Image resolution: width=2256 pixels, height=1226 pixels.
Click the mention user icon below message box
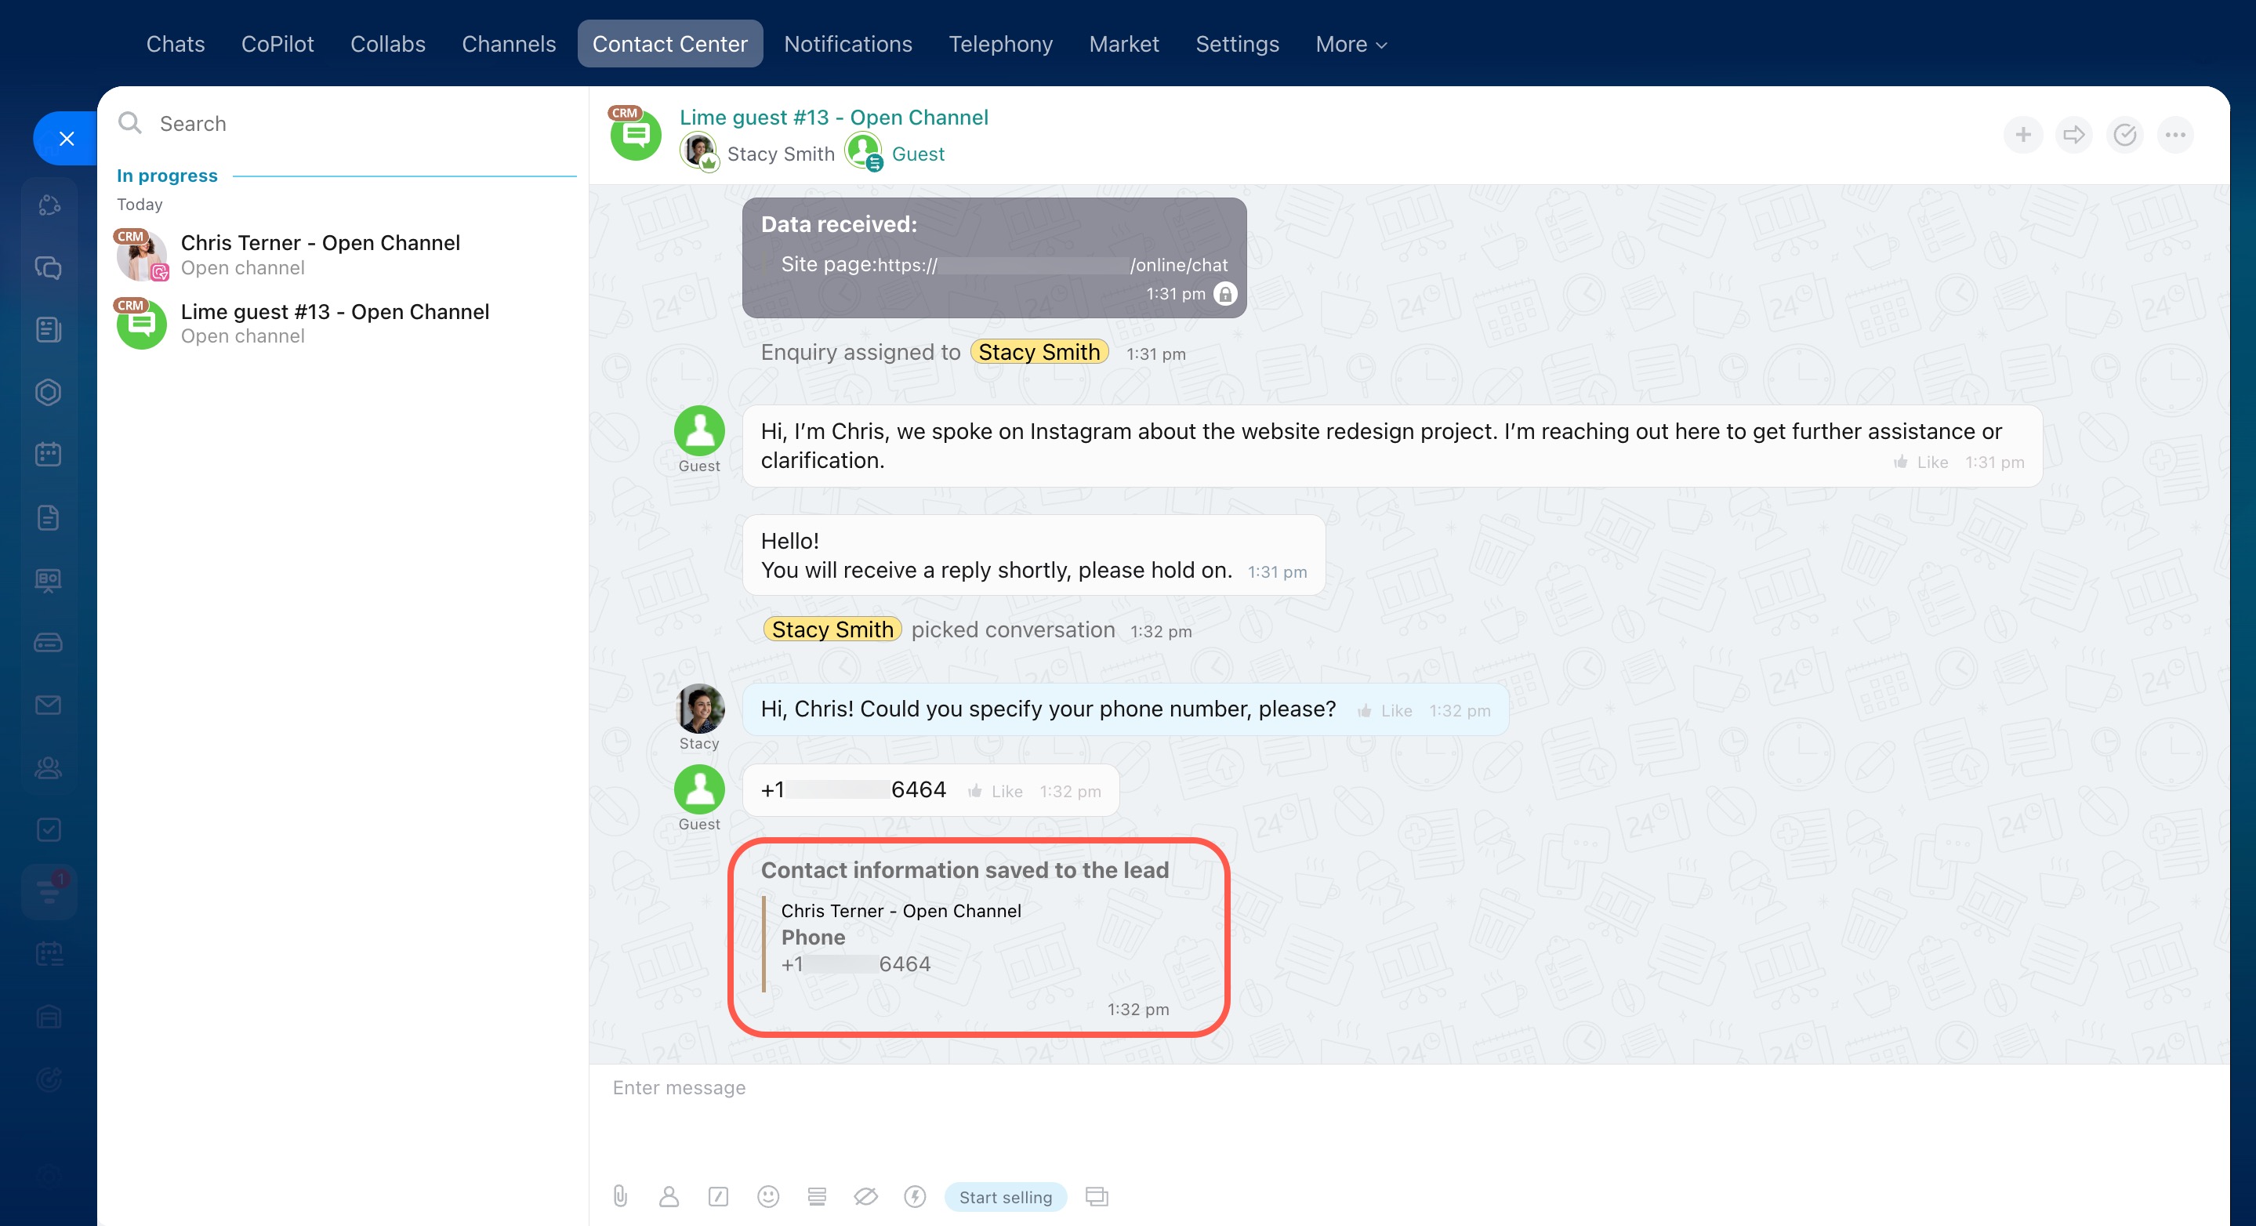click(669, 1196)
